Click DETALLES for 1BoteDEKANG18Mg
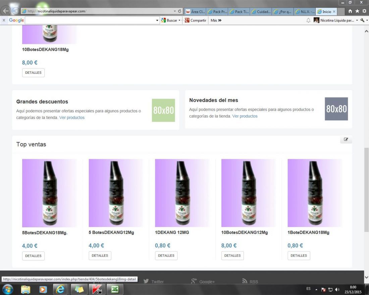This screenshot has width=369, height=295. pos(299,256)
